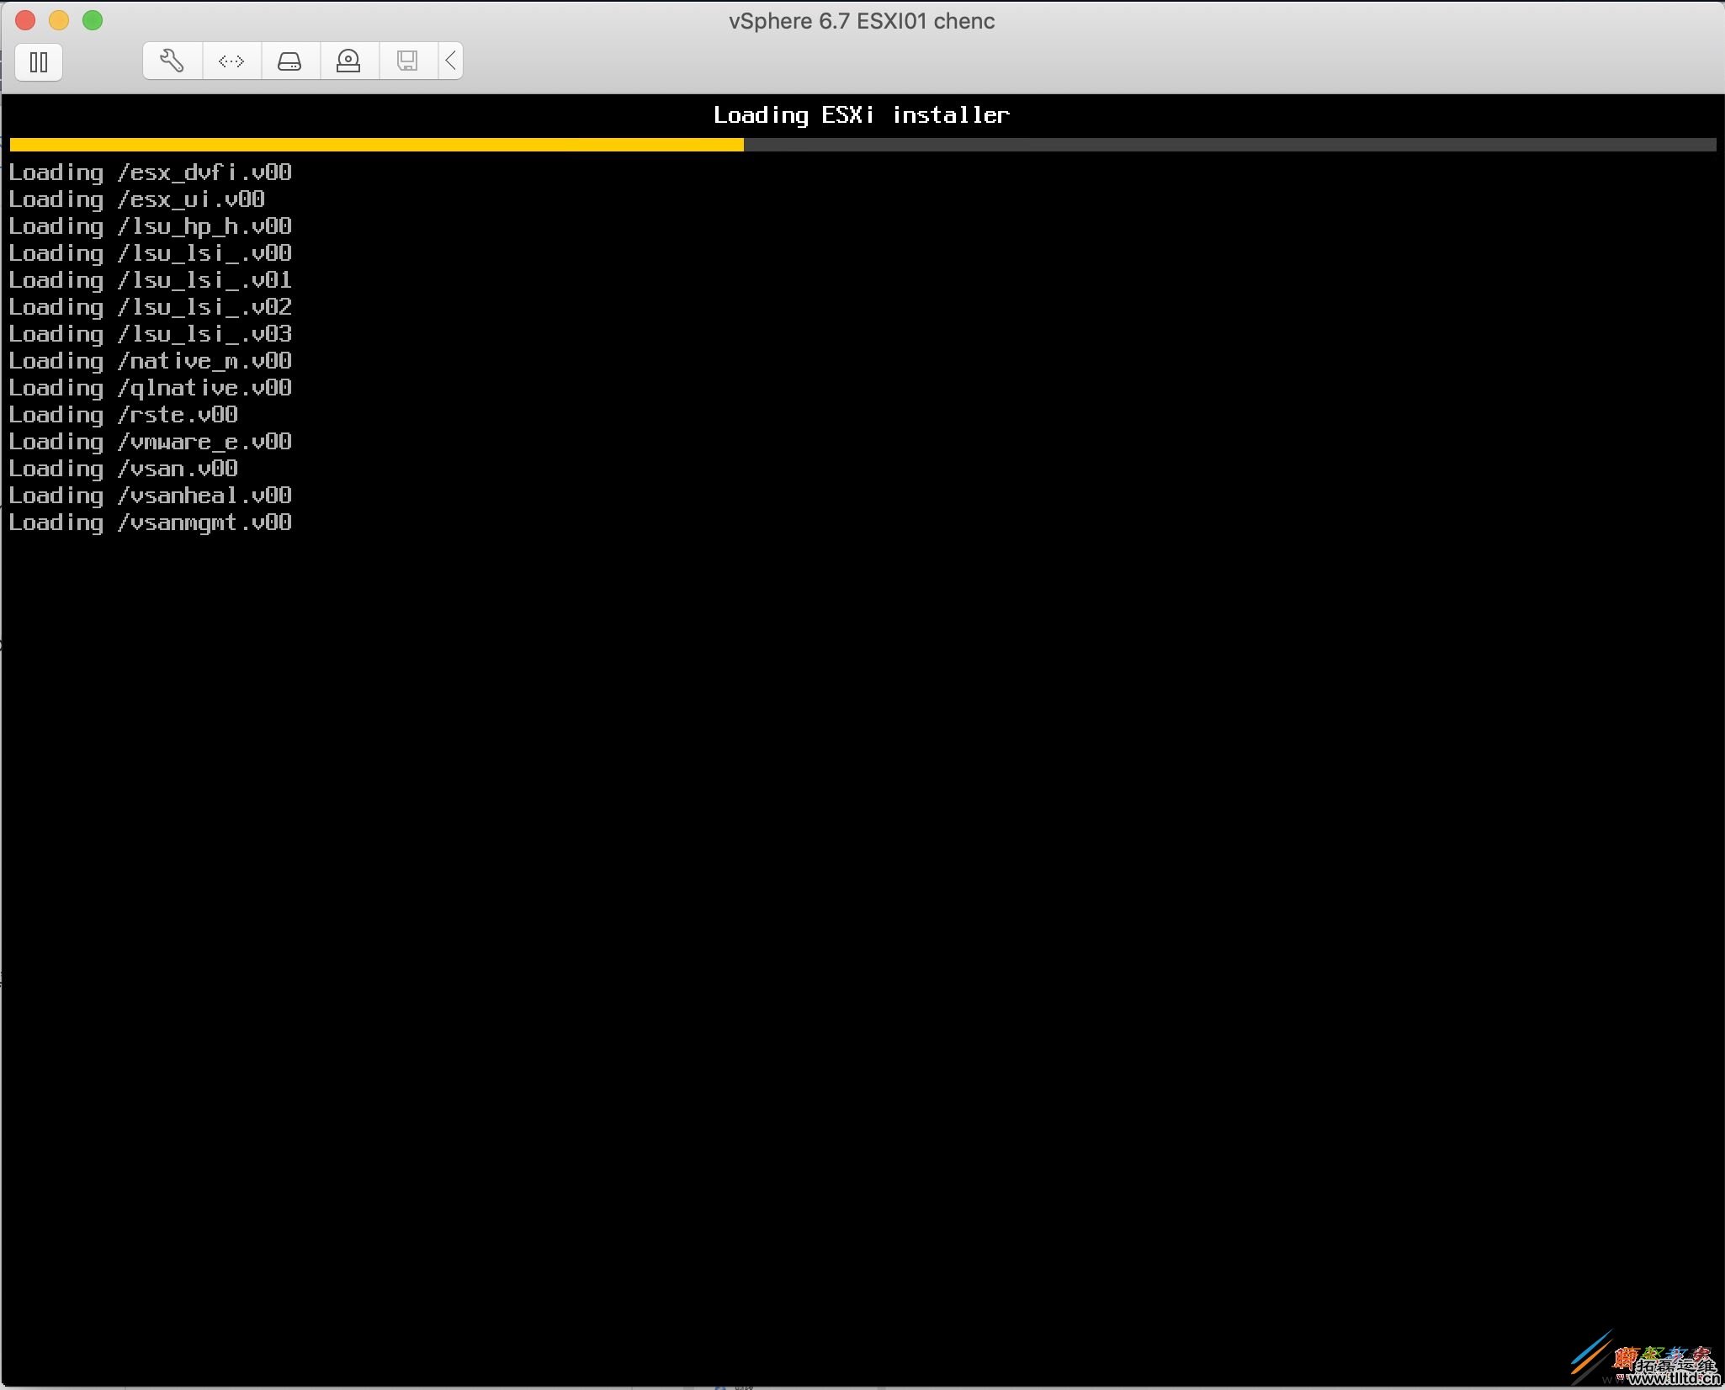This screenshot has width=1725, height=1390.
Task: Click the 'Loading /qlnative.v00' line
Action: pos(149,387)
